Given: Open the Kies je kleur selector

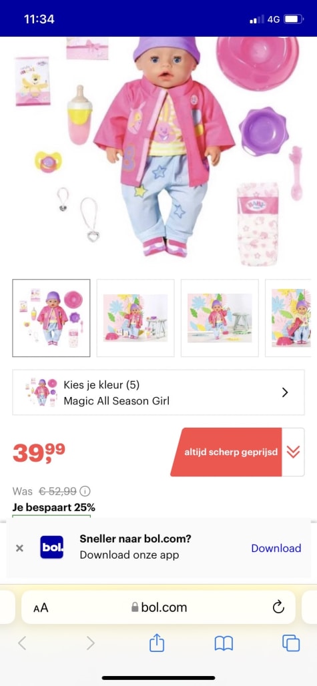Looking at the screenshot, I should point(158,392).
